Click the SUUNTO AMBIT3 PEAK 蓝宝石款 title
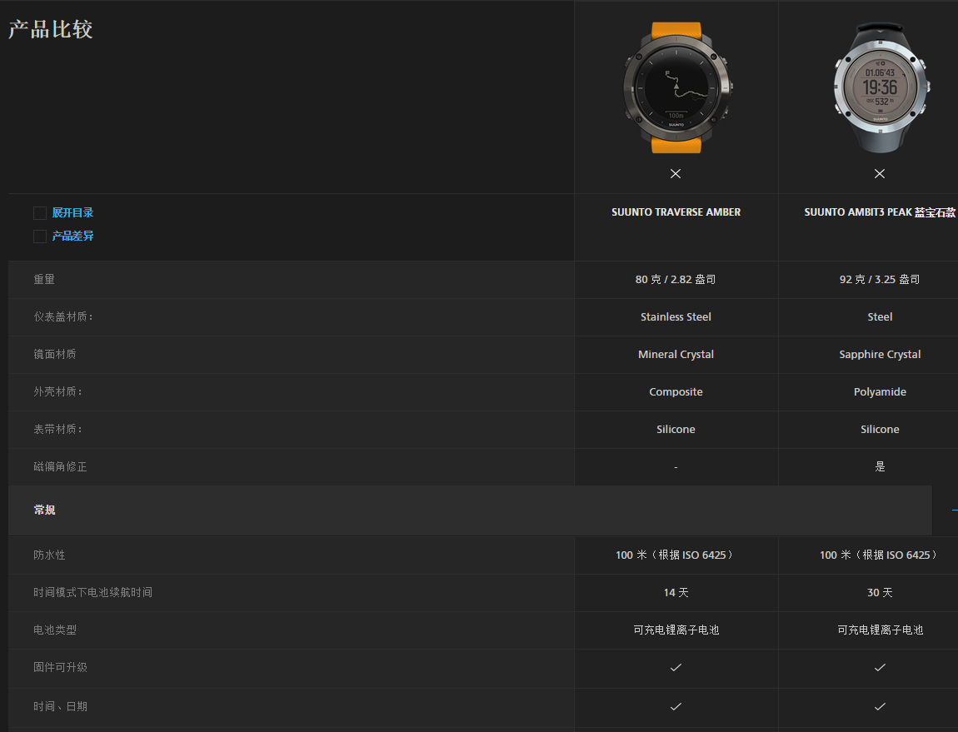The width and height of the screenshot is (958, 732). [x=880, y=212]
